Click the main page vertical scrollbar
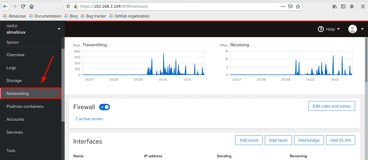The height and width of the screenshot is (160, 368). click(x=366, y=60)
